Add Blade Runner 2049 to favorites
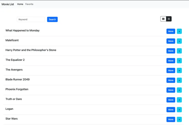189x126 pixels. click(x=179, y=80)
